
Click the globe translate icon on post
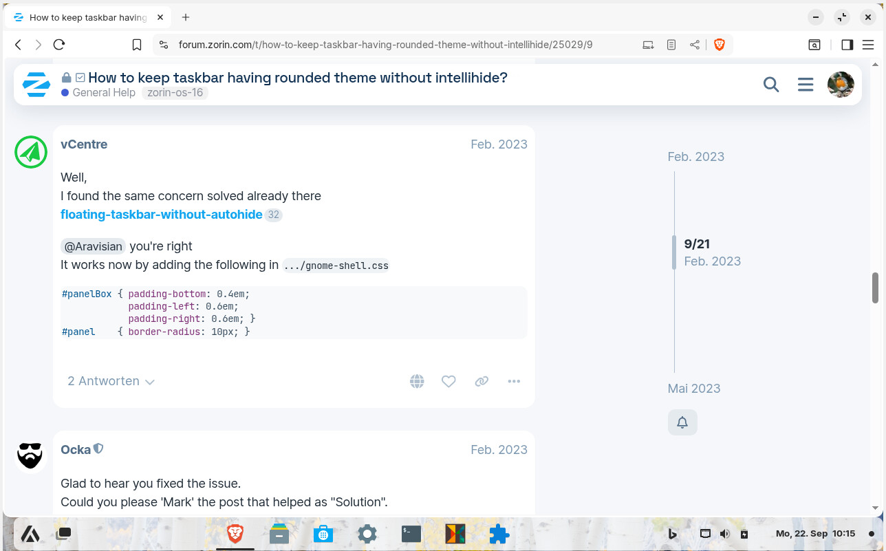(417, 381)
